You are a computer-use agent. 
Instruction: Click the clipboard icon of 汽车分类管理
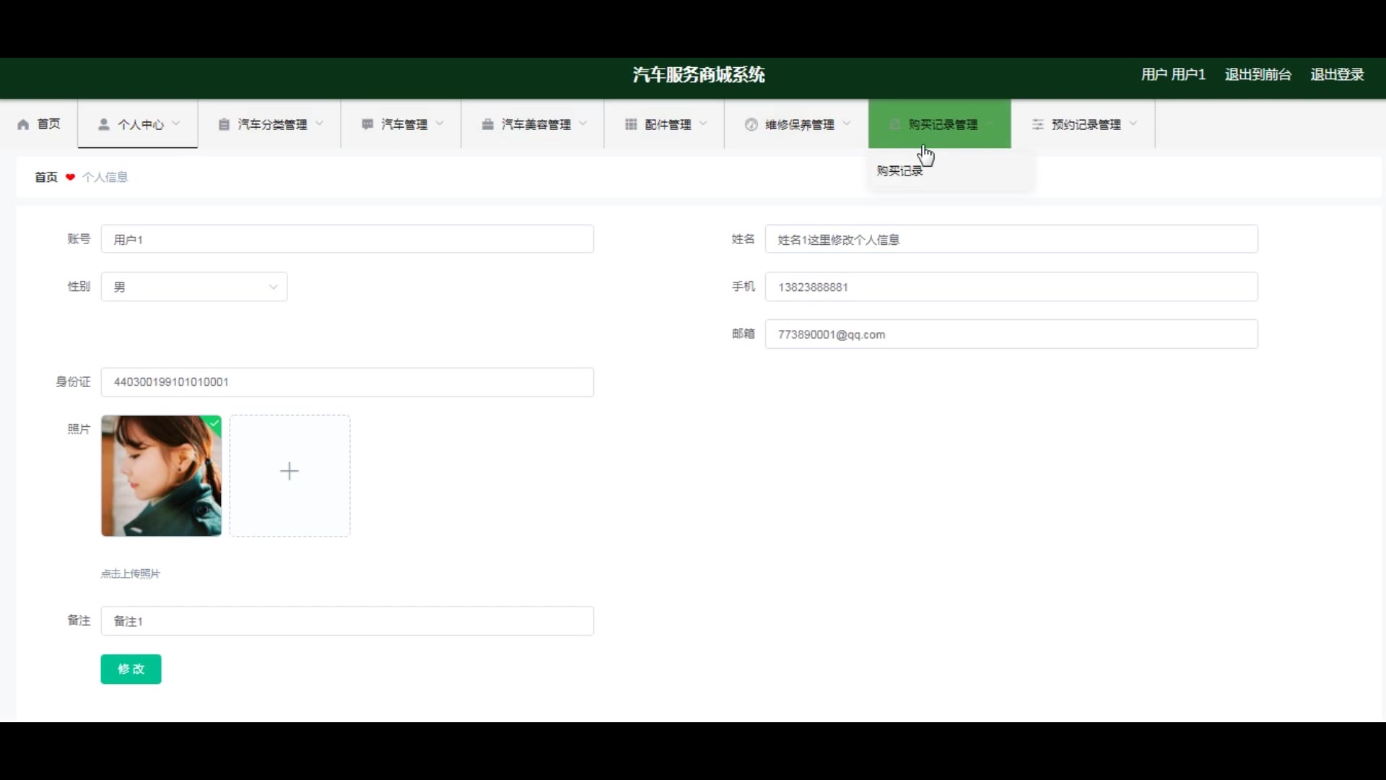click(224, 125)
